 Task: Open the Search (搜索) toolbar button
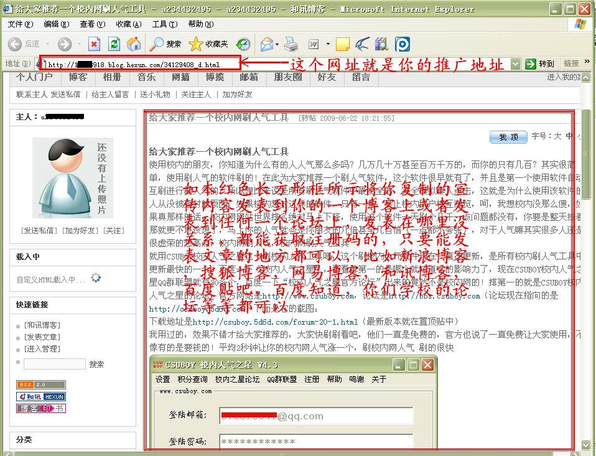point(165,44)
